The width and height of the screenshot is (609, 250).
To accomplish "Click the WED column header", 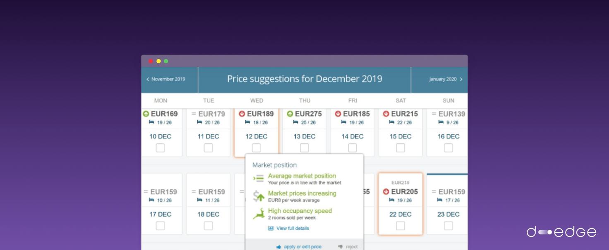I will tap(257, 100).
